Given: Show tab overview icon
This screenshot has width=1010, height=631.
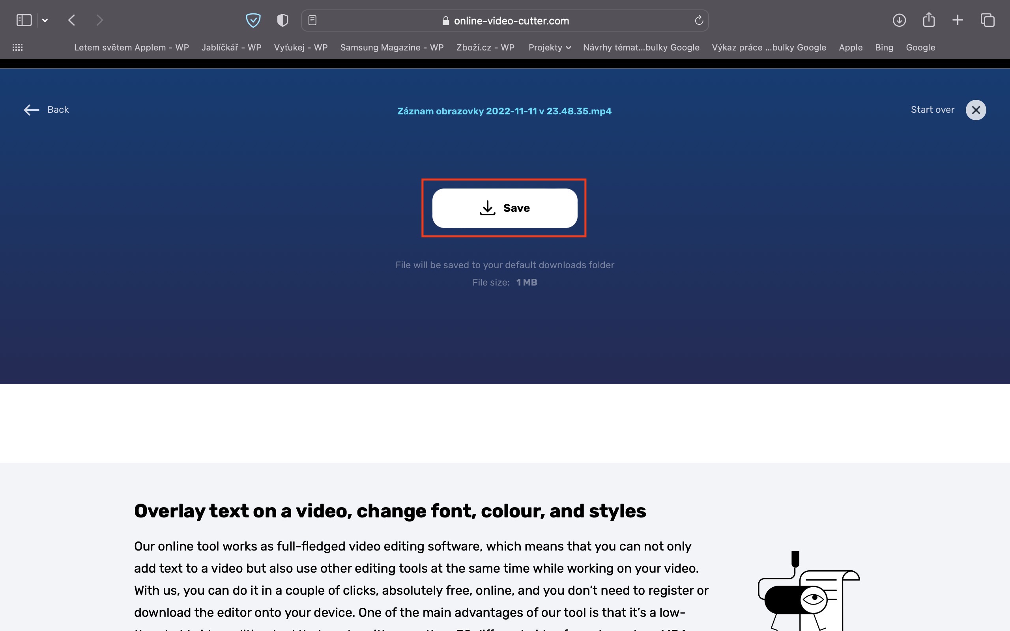Looking at the screenshot, I should (x=988, y=20).
